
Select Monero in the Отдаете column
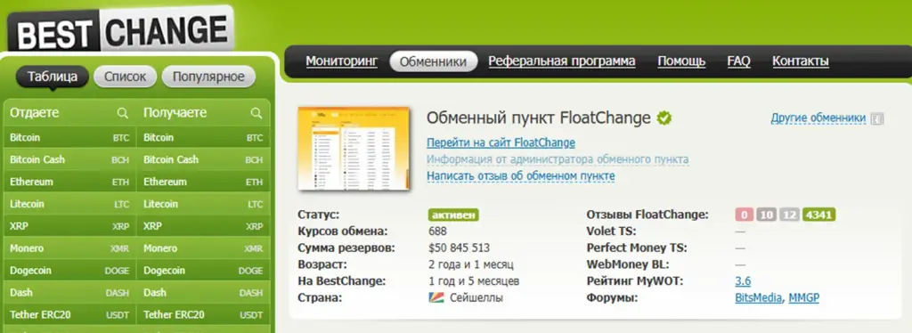(x=69, y=248)
